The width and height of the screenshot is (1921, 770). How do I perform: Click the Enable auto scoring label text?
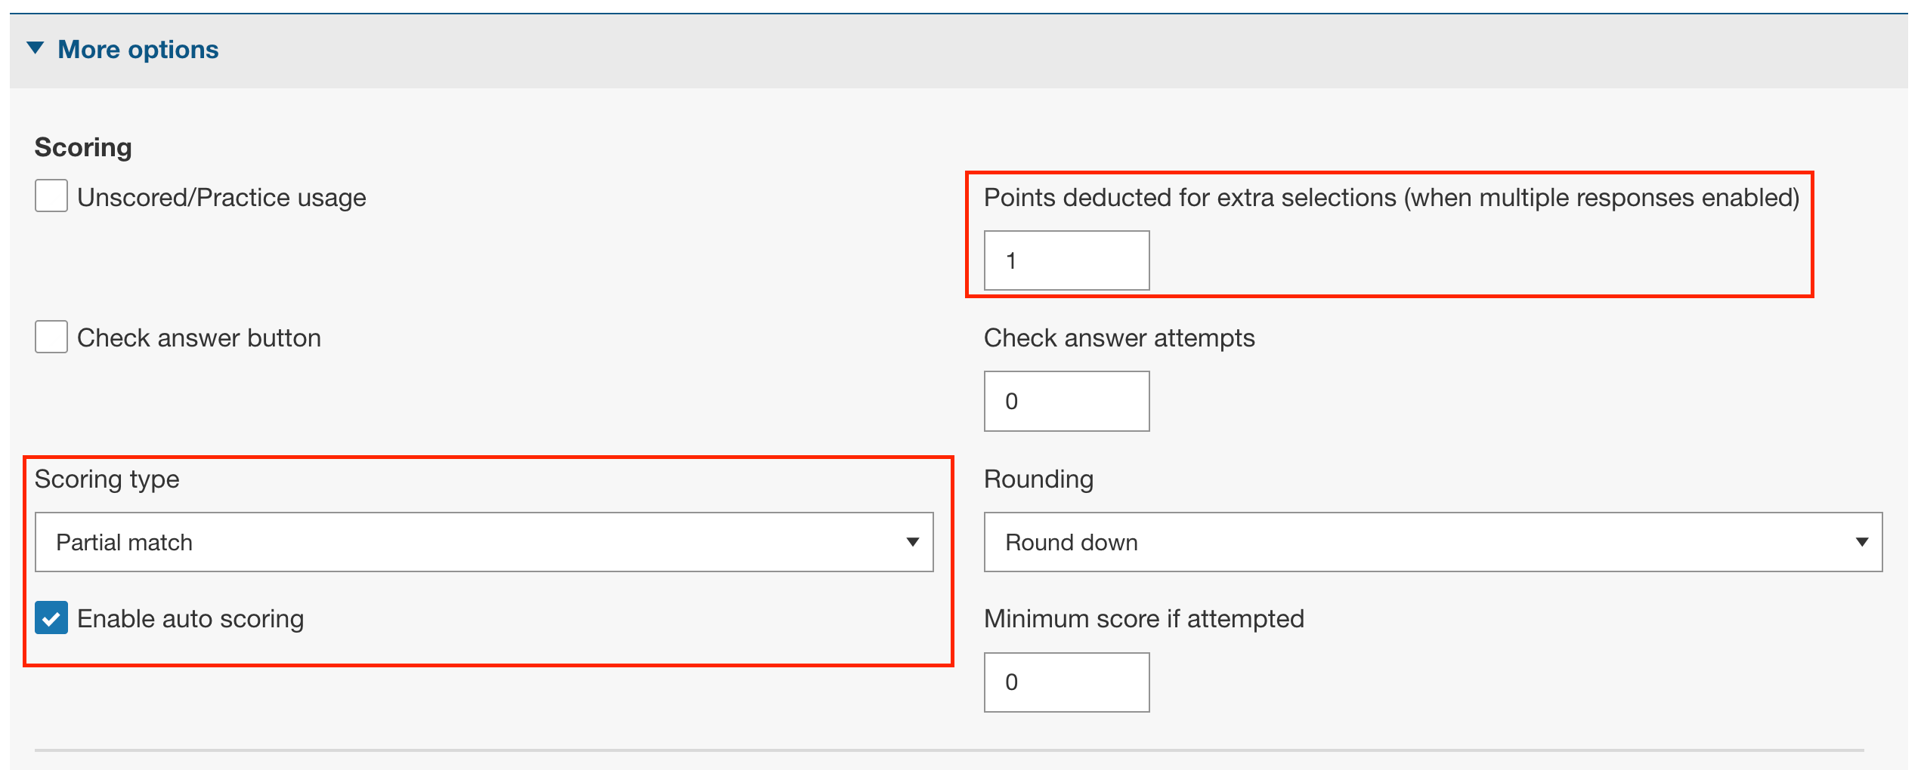tap(190, 619)
